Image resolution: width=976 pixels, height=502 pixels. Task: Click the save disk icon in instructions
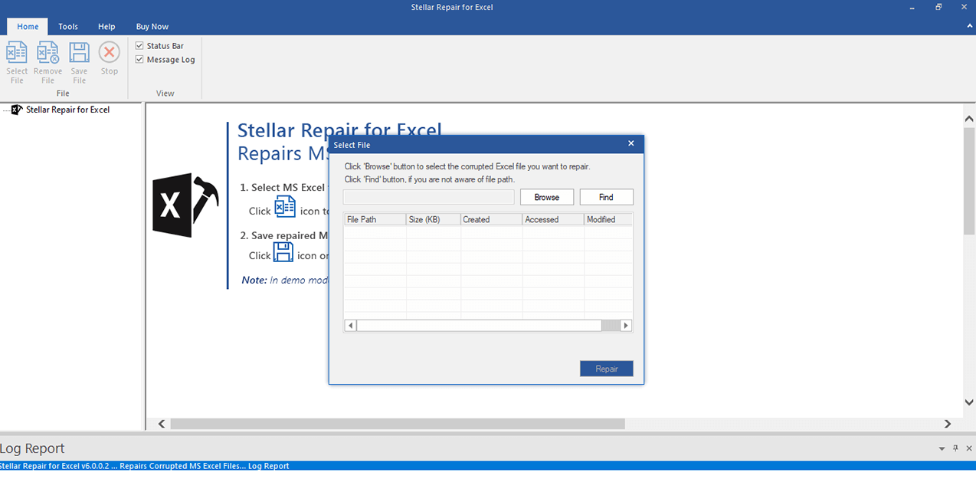pyautogui.click(x=283, y=253)
